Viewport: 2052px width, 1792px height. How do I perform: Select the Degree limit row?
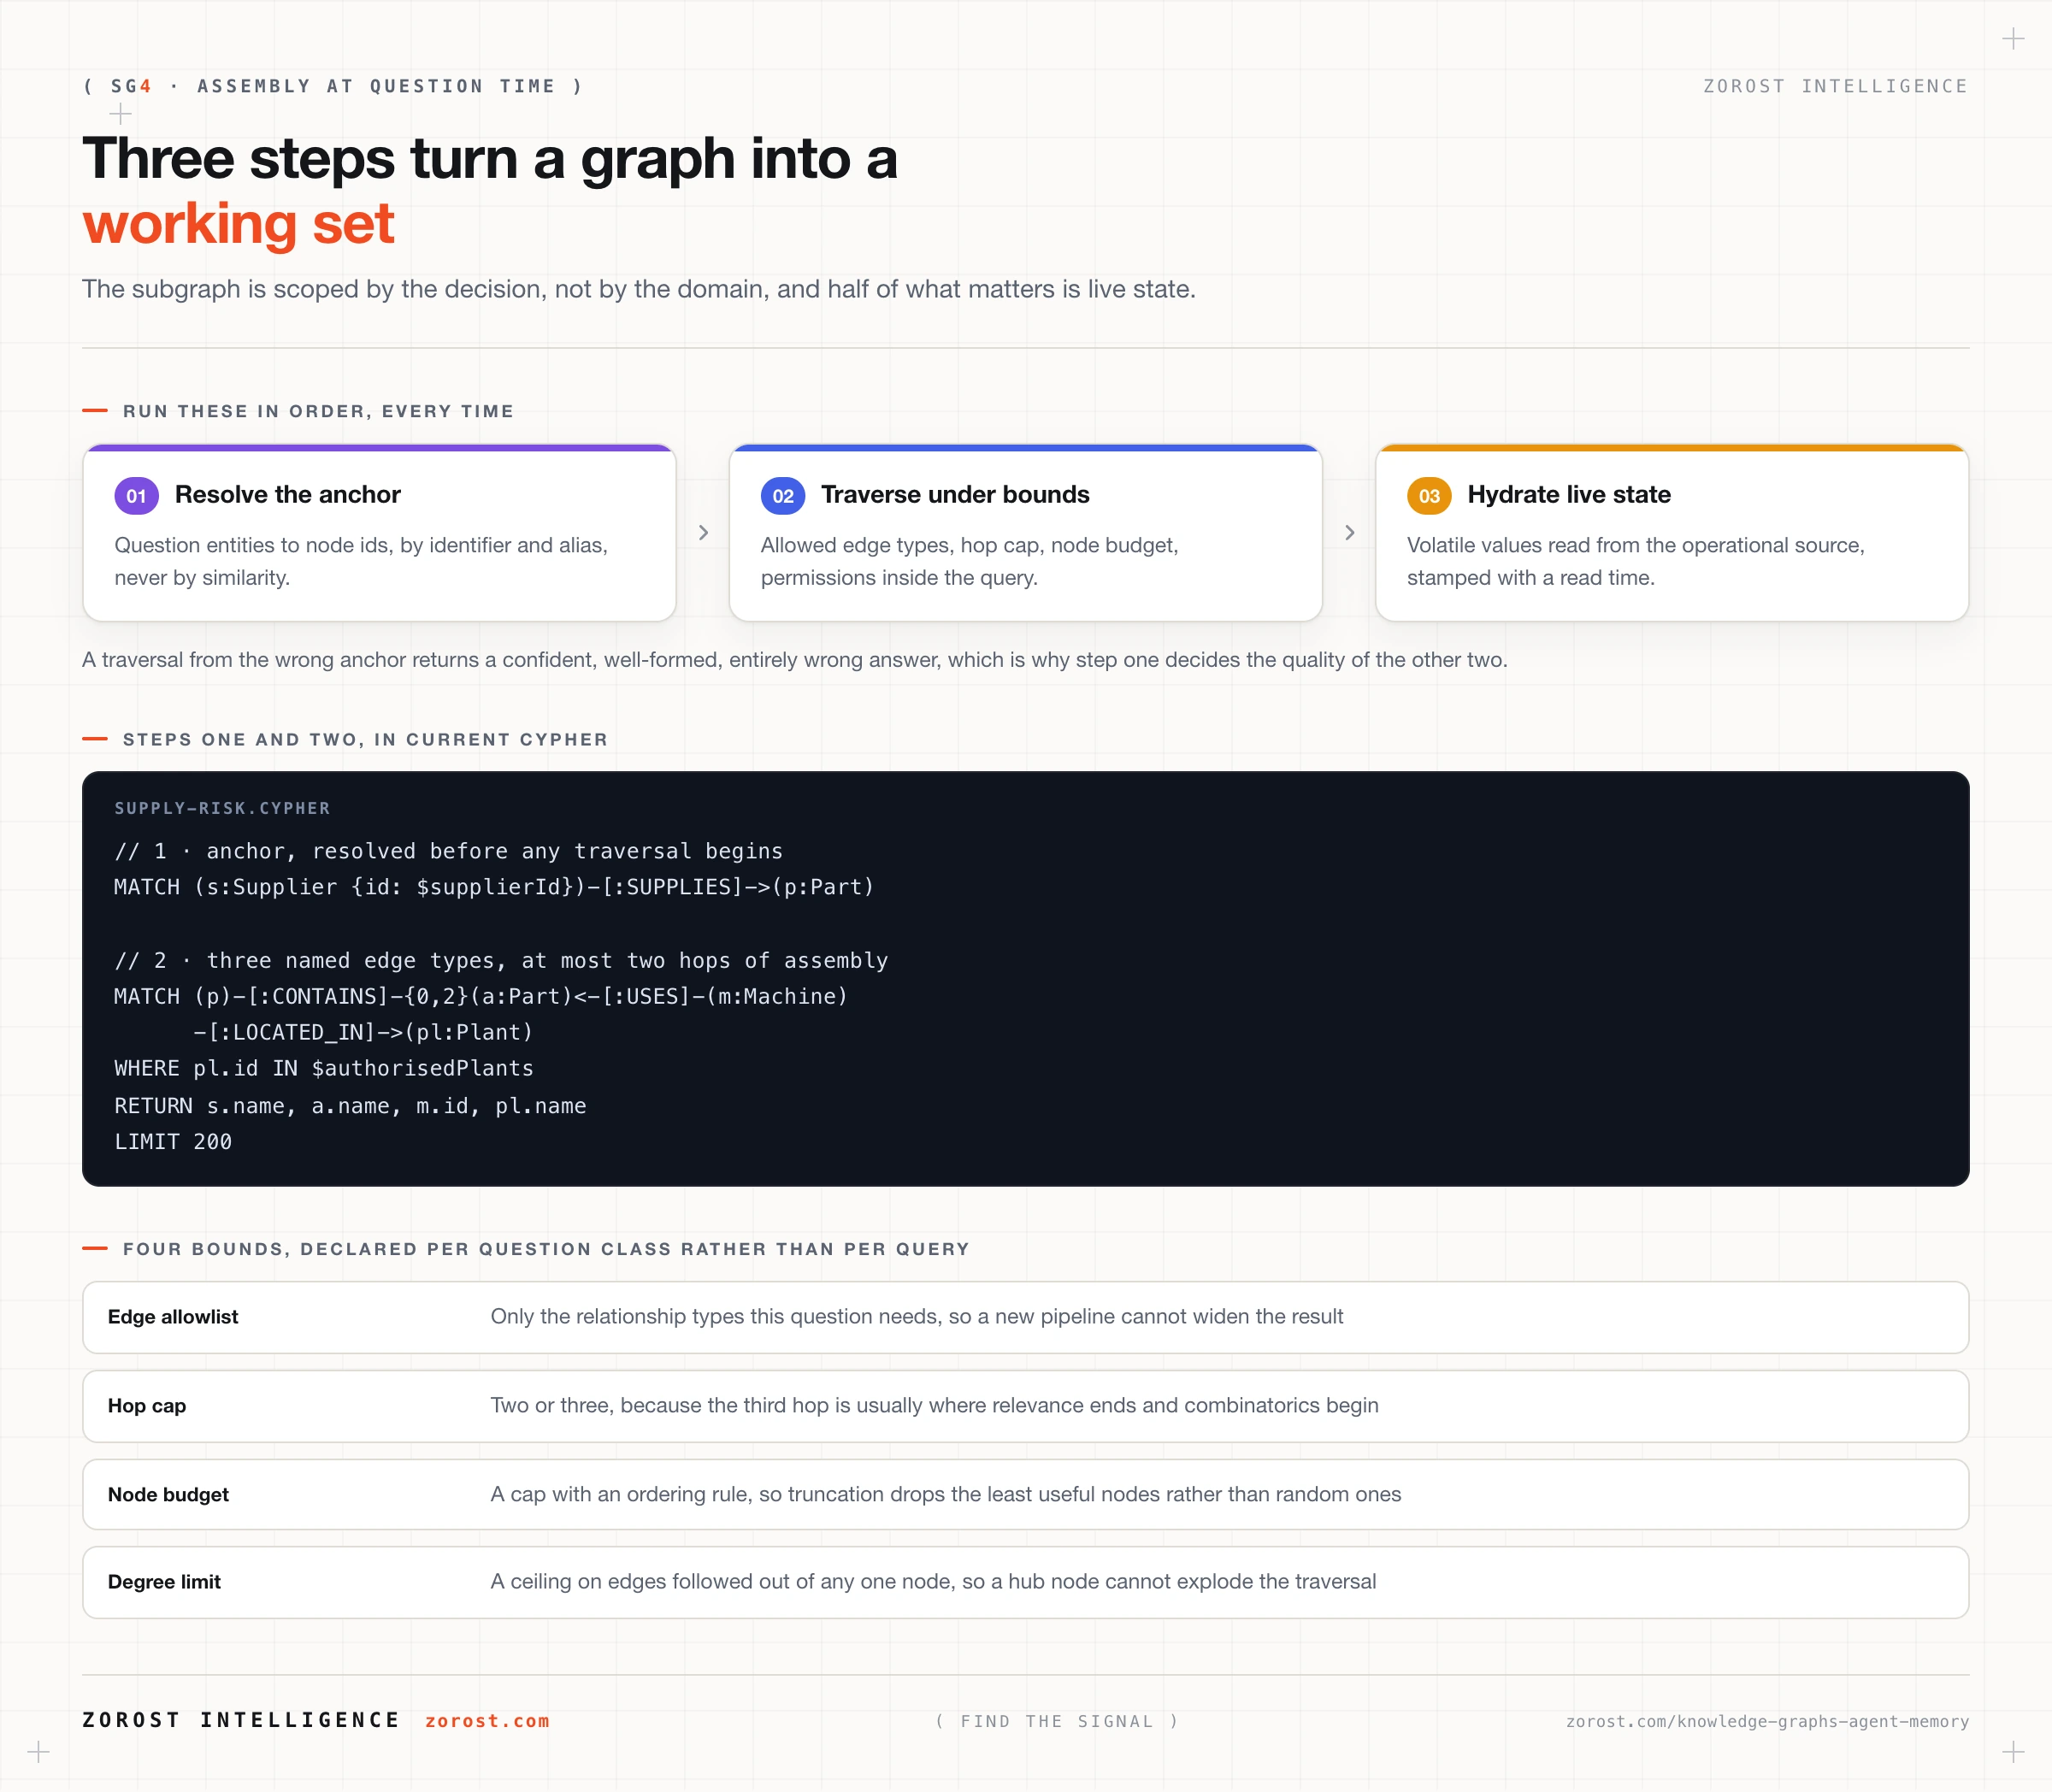[1026, 1582]
